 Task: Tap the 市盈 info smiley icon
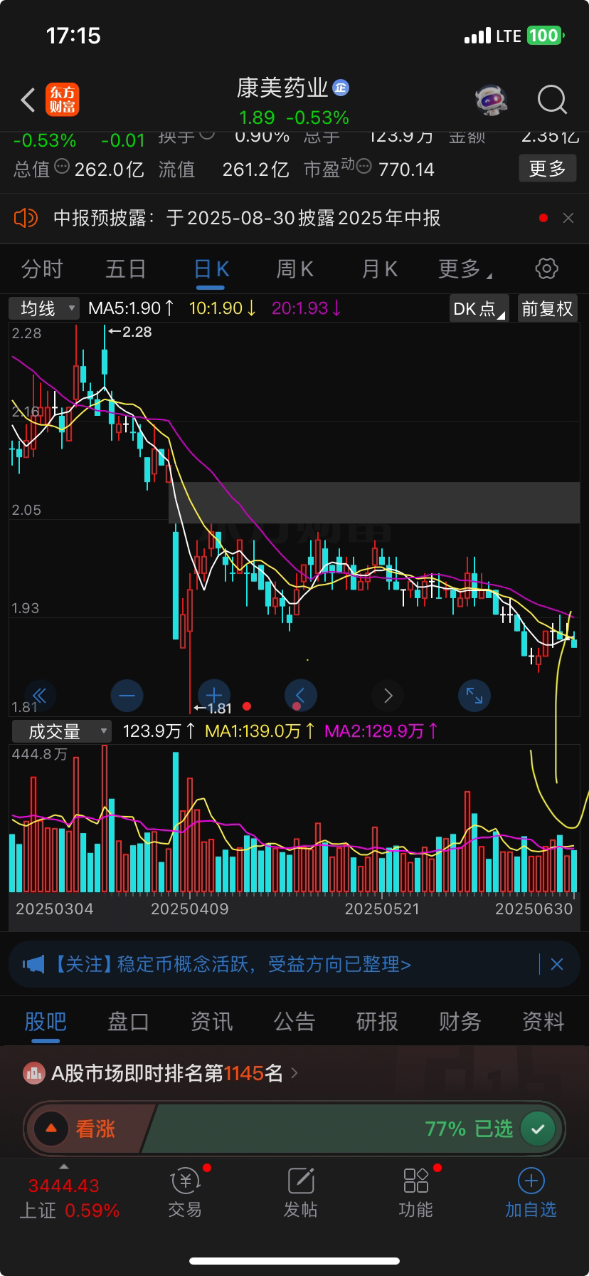pyautogui.click(x=364, y=167)
